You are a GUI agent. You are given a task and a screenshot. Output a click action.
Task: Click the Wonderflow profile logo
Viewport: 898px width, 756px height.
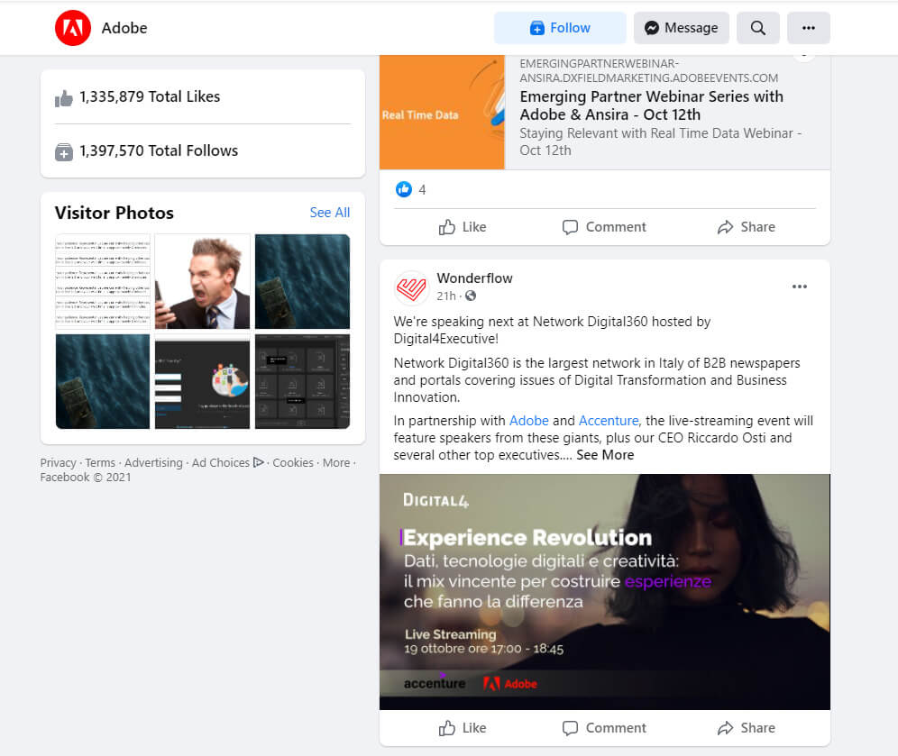(412, 288)
